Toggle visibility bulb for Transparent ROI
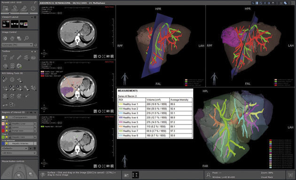Image resolution: width=296 pixels, height=180 pixels. [7, 117]
